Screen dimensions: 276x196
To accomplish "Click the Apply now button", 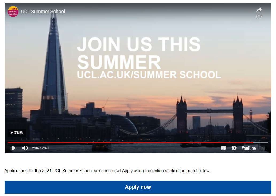I will coord(138,187).
